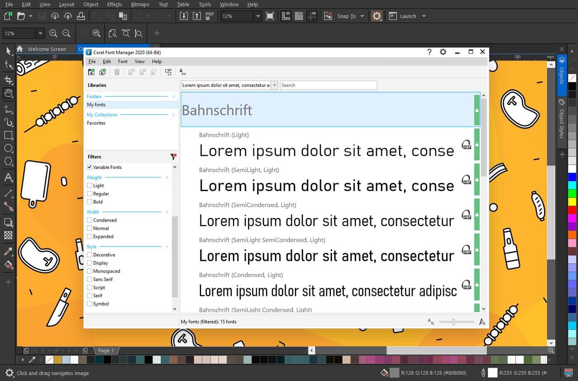Viewport: 578px width, 381px height.
Task: Enable the Light weight filter checkbox
Action: 90,185
